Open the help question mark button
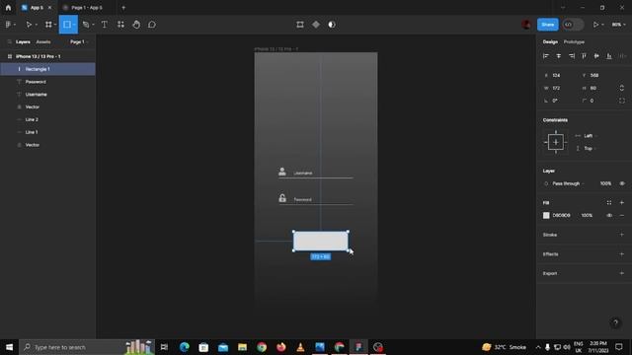 [615, 322]
